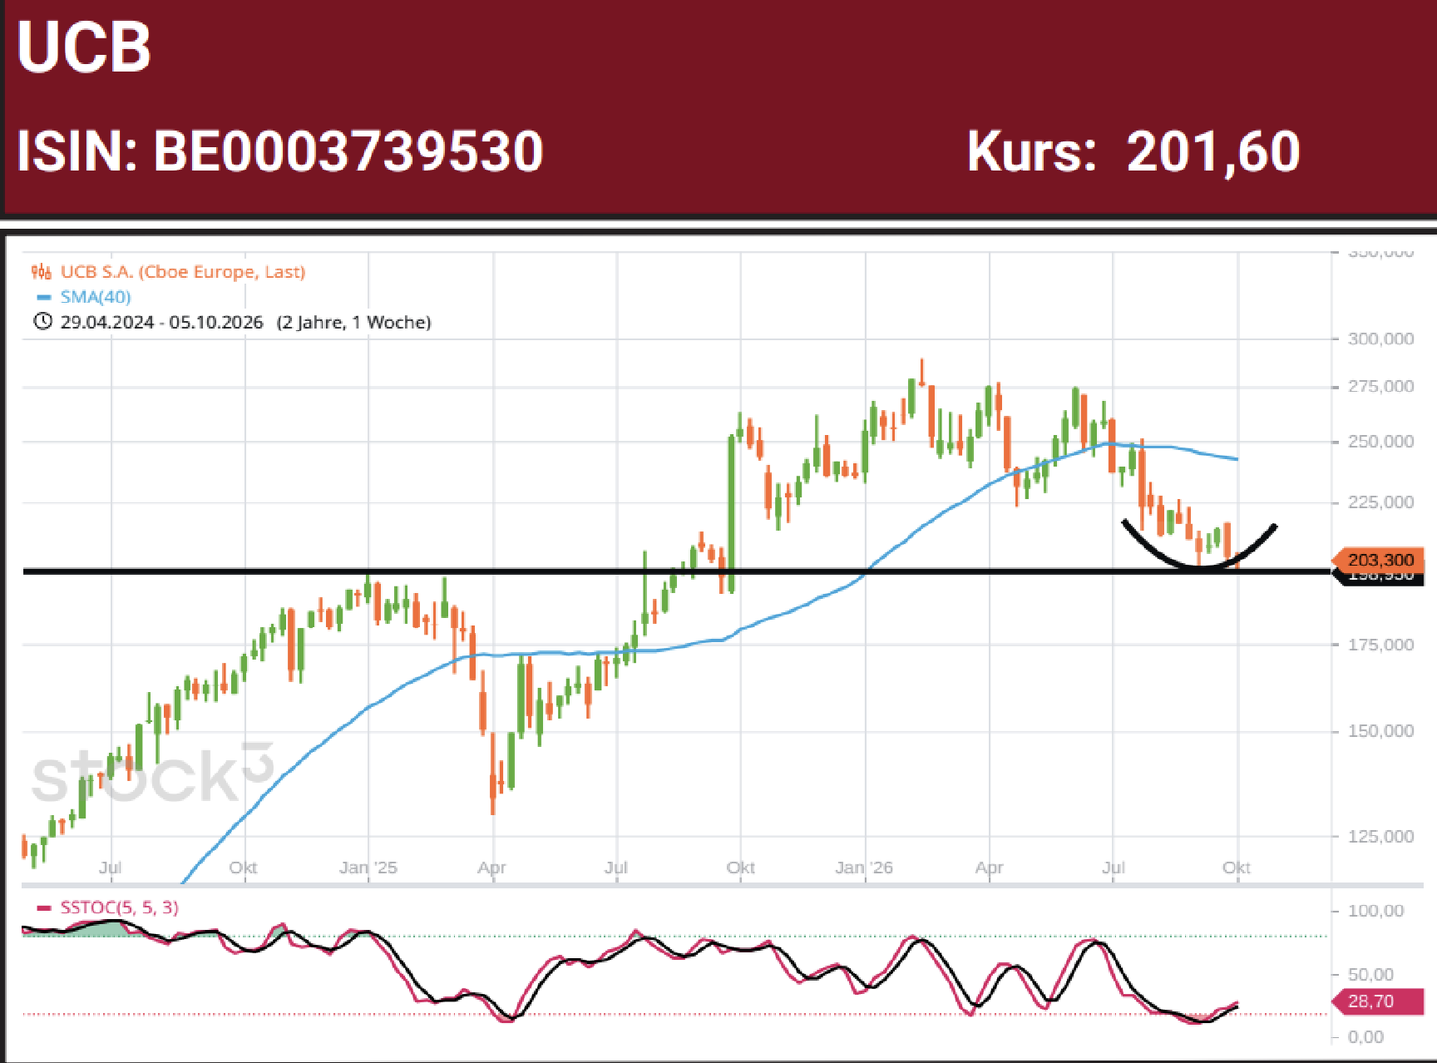This screenshot has width=1437, height=1063.
Task: Click the 275,000 y-axis label
Action: 1380,386
